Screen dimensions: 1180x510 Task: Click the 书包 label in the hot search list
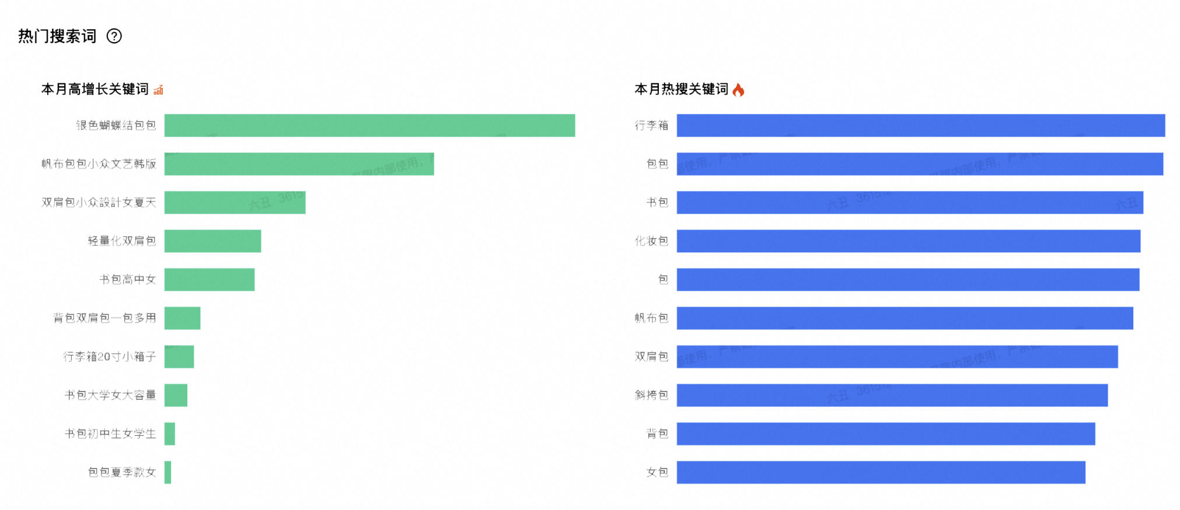(657, 202)
